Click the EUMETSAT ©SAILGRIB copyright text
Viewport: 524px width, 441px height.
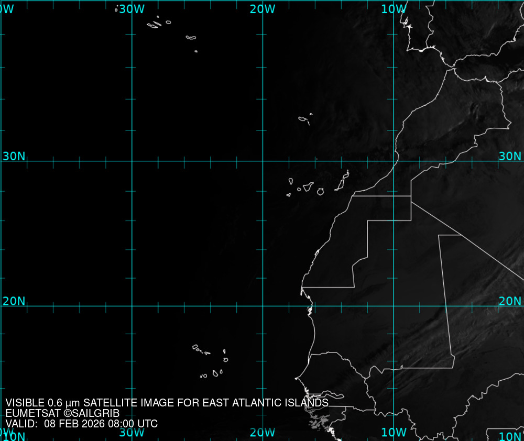click(x=62, y=413)
